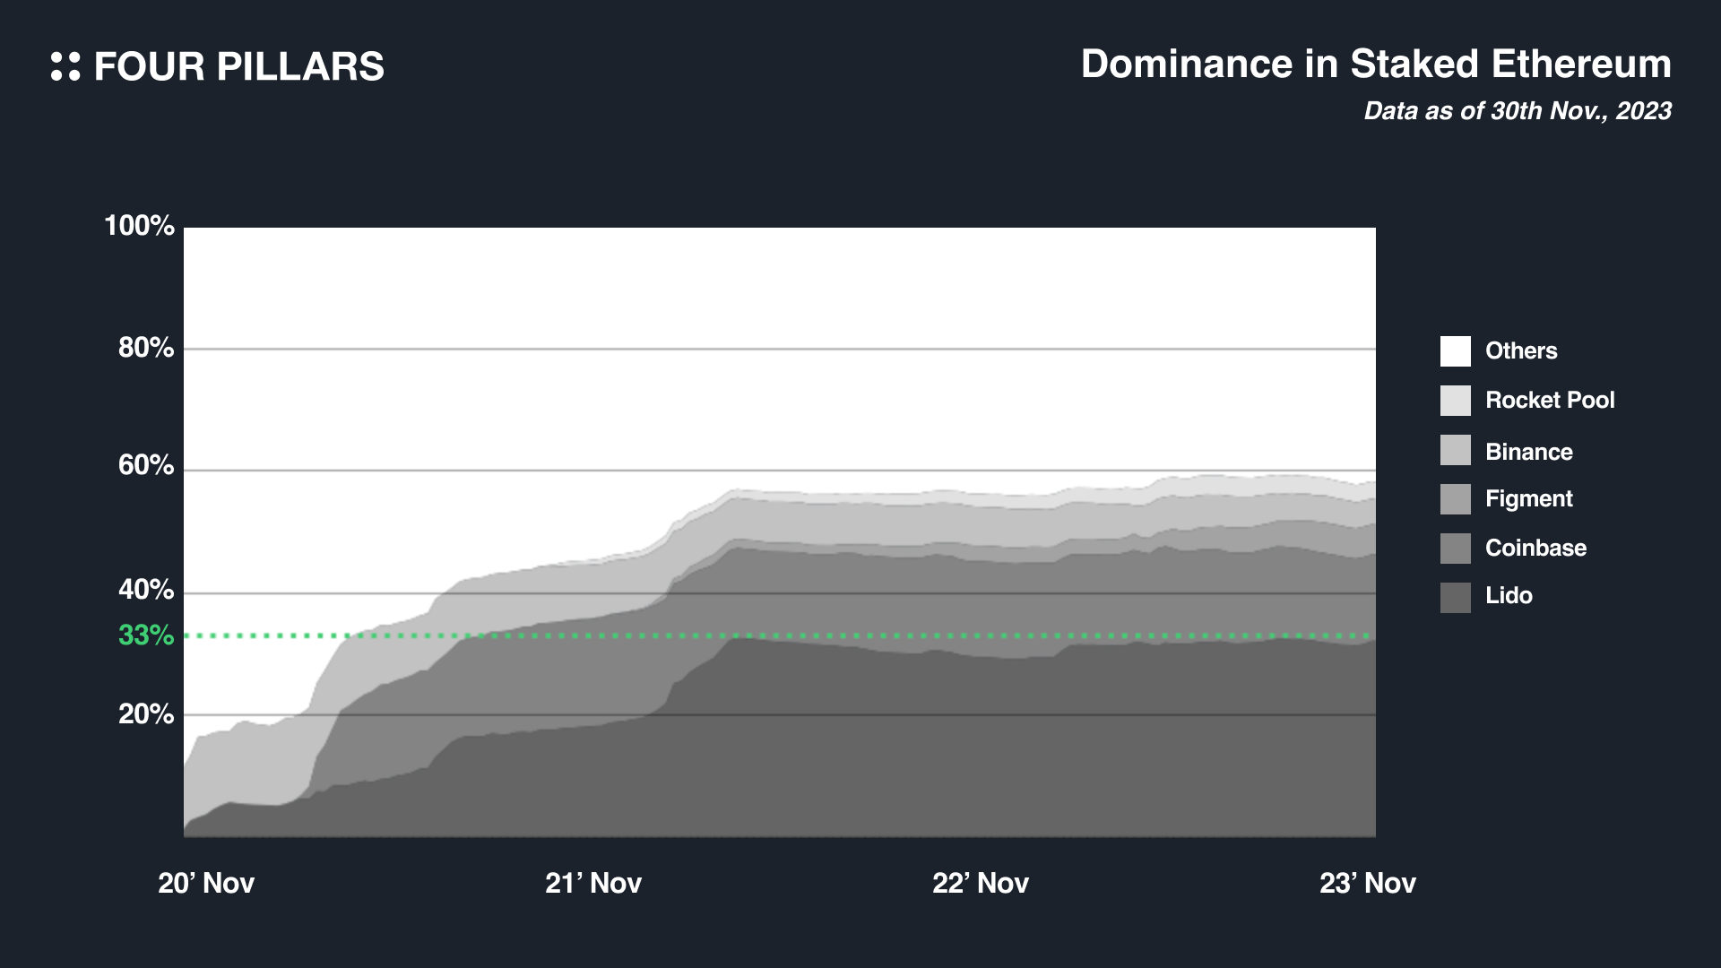This screenshot has width=1721, height=968.
Task: Click the Dominance in Staked Ethereum title
Action: pos(1376,65)
